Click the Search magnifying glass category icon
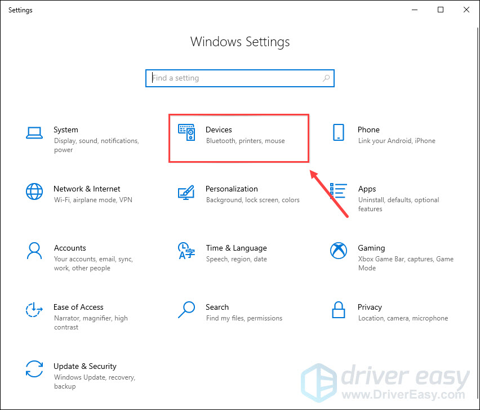Screen dimensions: 480x410 (186, 310)
